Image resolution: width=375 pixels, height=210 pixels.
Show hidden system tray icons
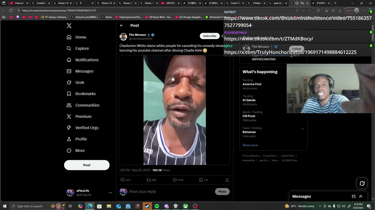(x=320, y=206)
